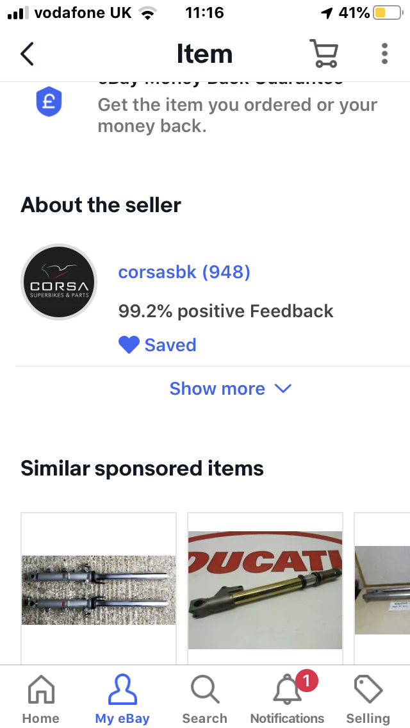This screenshot has width=410, height=728.
Task: Open the shopping cart
Action: click(x=324, y=54)
